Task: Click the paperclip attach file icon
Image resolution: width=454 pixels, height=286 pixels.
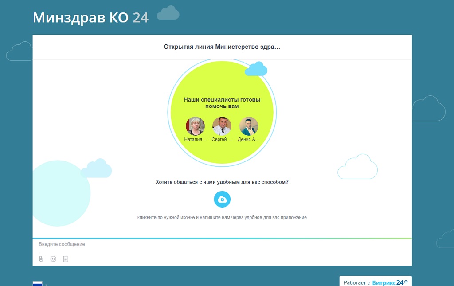Action: click(x=41, y=259)
